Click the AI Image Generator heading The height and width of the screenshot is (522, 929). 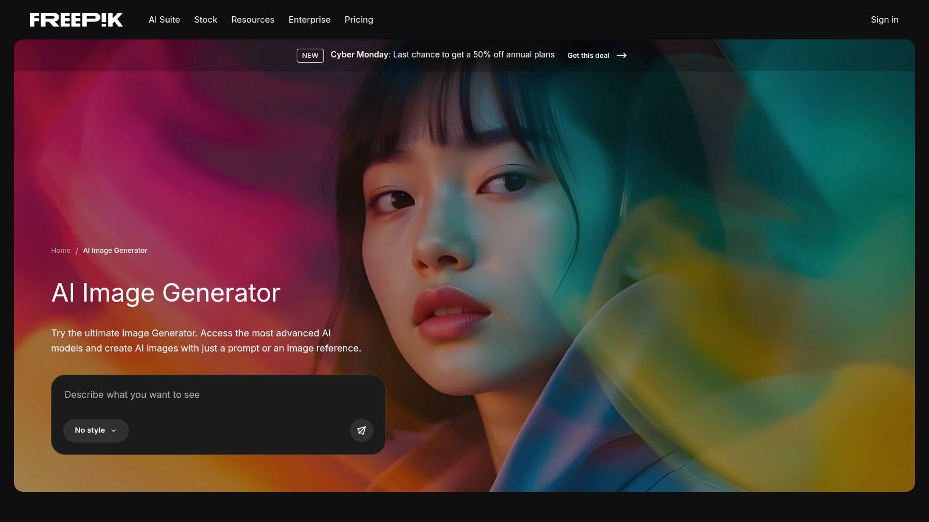pyautogui.click(x=165, y=293)
